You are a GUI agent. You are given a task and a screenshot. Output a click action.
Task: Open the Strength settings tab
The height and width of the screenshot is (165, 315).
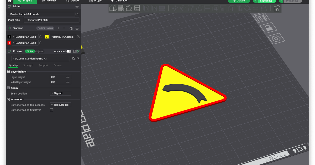[28, 65]
